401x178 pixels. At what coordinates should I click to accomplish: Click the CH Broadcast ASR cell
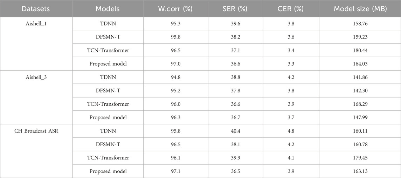[36, 131]
